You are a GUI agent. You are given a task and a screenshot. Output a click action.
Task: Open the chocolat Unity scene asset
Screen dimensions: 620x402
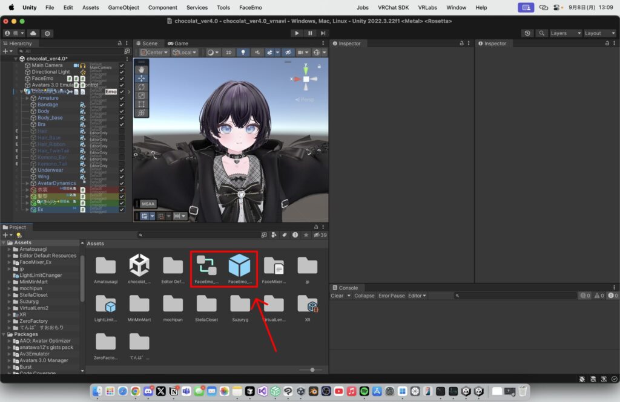pos(139,266)
